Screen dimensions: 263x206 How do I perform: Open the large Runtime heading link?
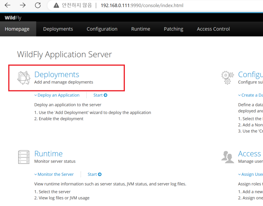pos(48,154)
